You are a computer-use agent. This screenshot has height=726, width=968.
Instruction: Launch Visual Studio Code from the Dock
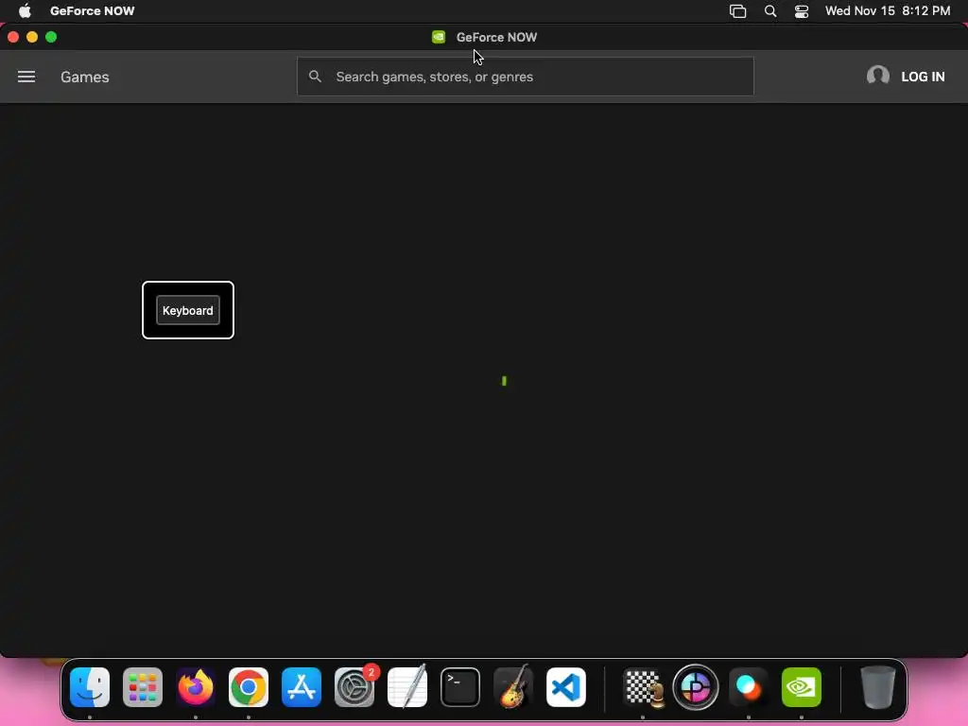tap(566, 687)
